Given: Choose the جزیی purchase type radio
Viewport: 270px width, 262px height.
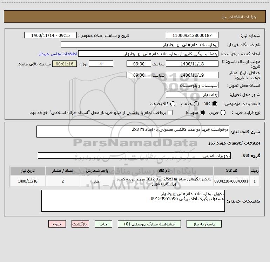Looking at the screenshot, I should [x=223, y=113].
